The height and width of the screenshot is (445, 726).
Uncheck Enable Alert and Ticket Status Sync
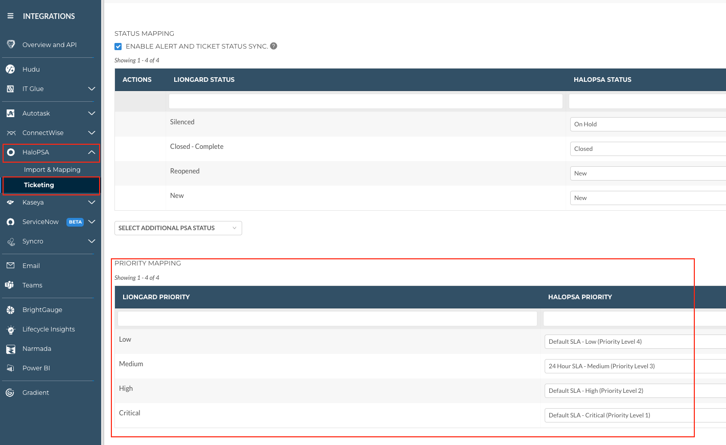[118, 47]
